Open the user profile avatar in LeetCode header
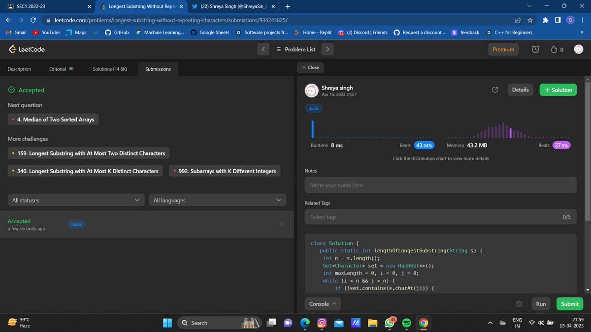Image resolution: width=591 pixels, height=332 pixels. 579,49
